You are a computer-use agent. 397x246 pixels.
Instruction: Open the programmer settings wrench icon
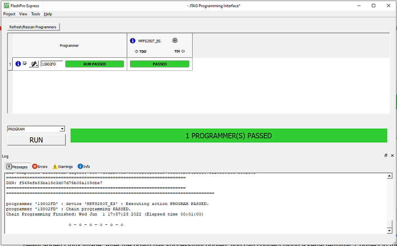click(34, 64)
